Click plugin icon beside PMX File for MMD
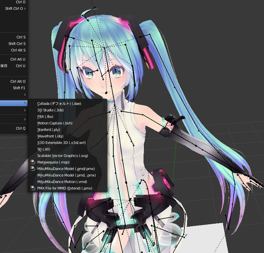Screen dimensions: 264x253 coord(33,188)
